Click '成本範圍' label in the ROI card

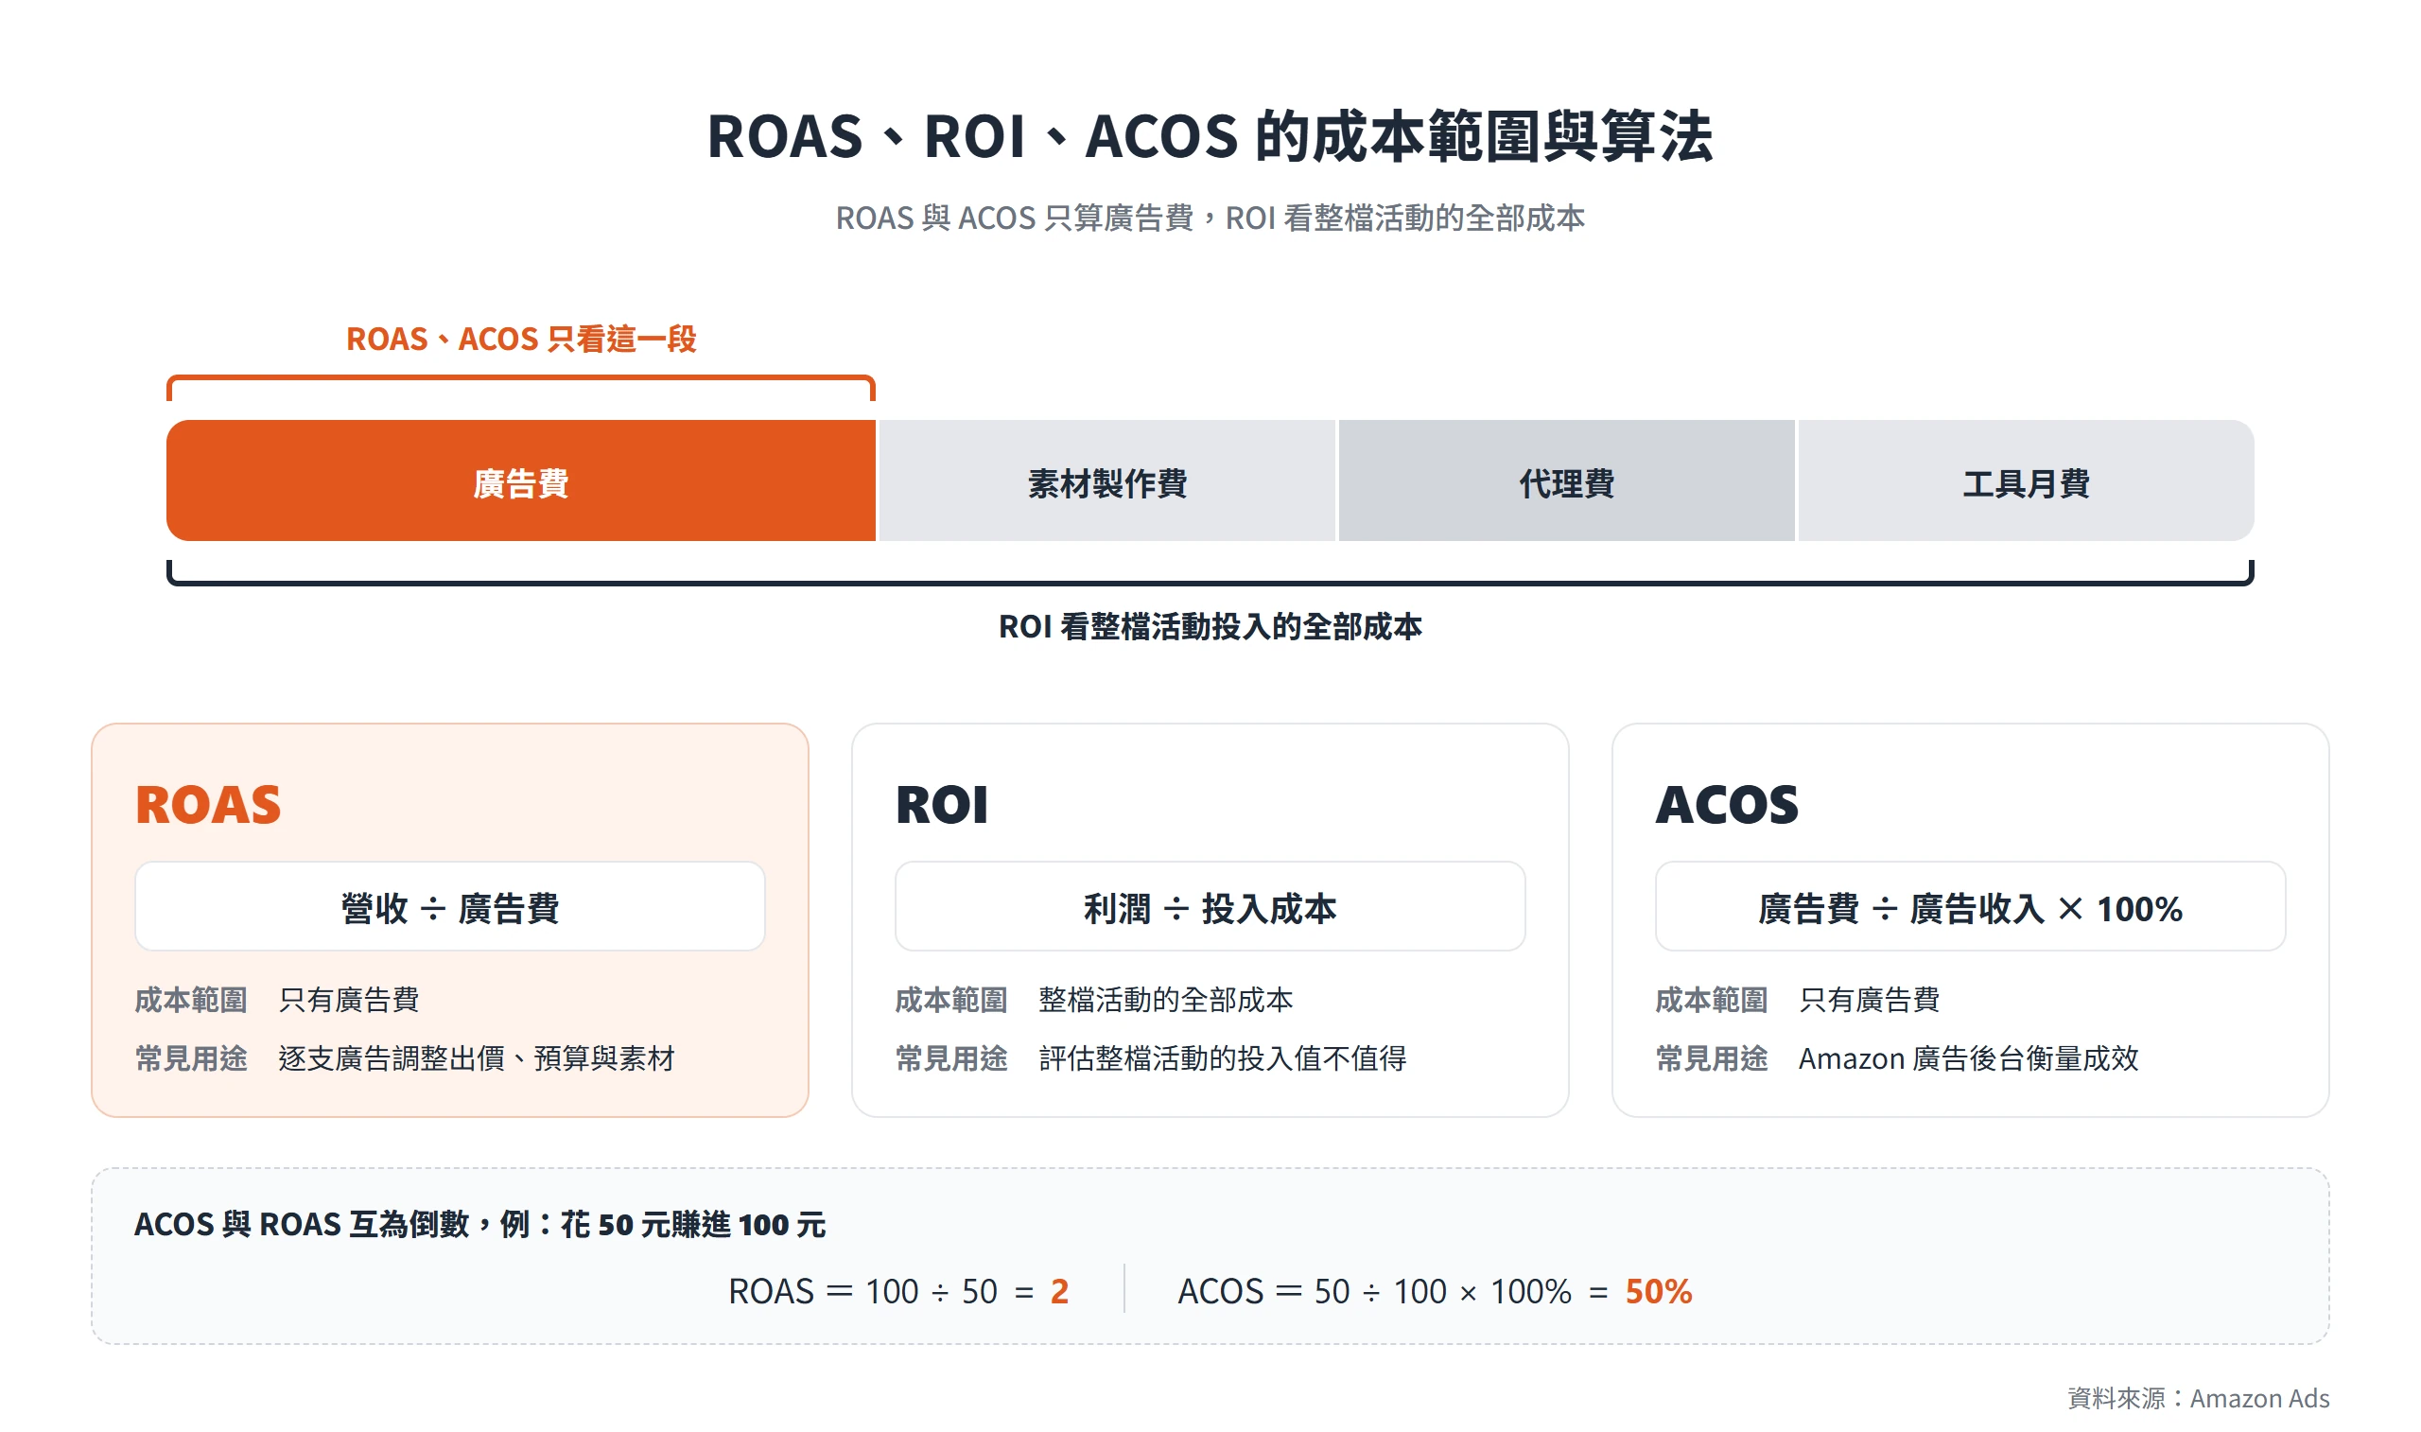951,1000
